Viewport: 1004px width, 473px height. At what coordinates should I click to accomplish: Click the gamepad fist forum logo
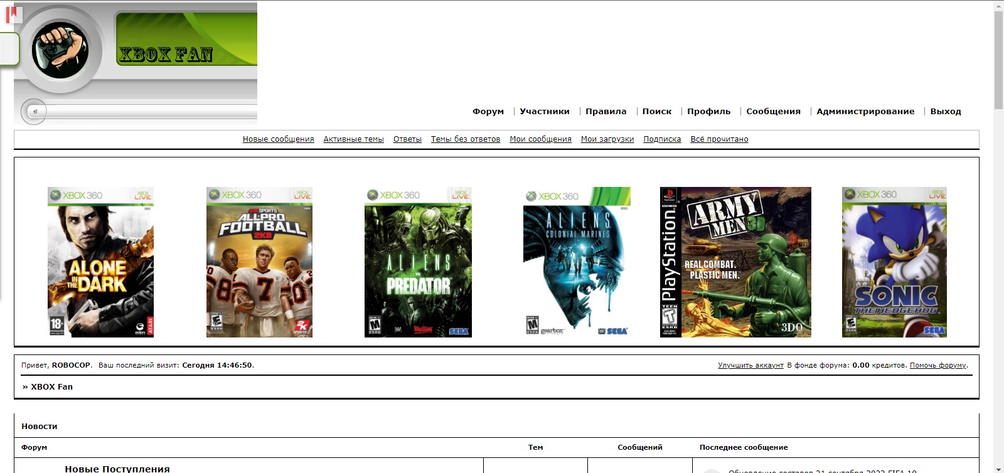(60, 50)
